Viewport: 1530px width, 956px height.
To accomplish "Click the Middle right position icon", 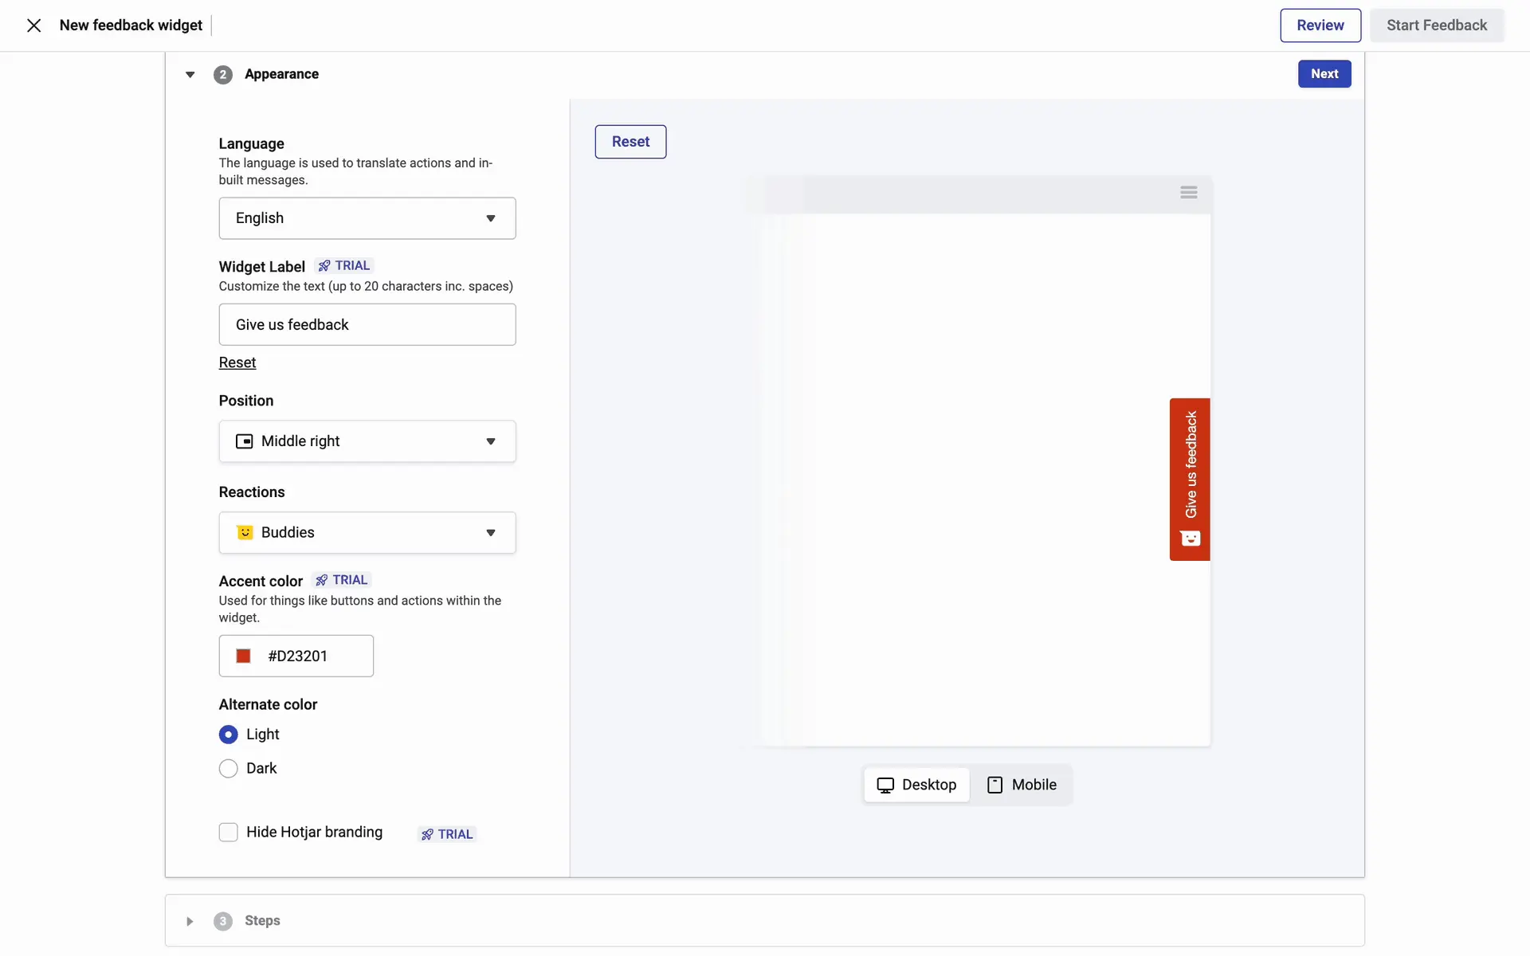I will pos(244,441).
